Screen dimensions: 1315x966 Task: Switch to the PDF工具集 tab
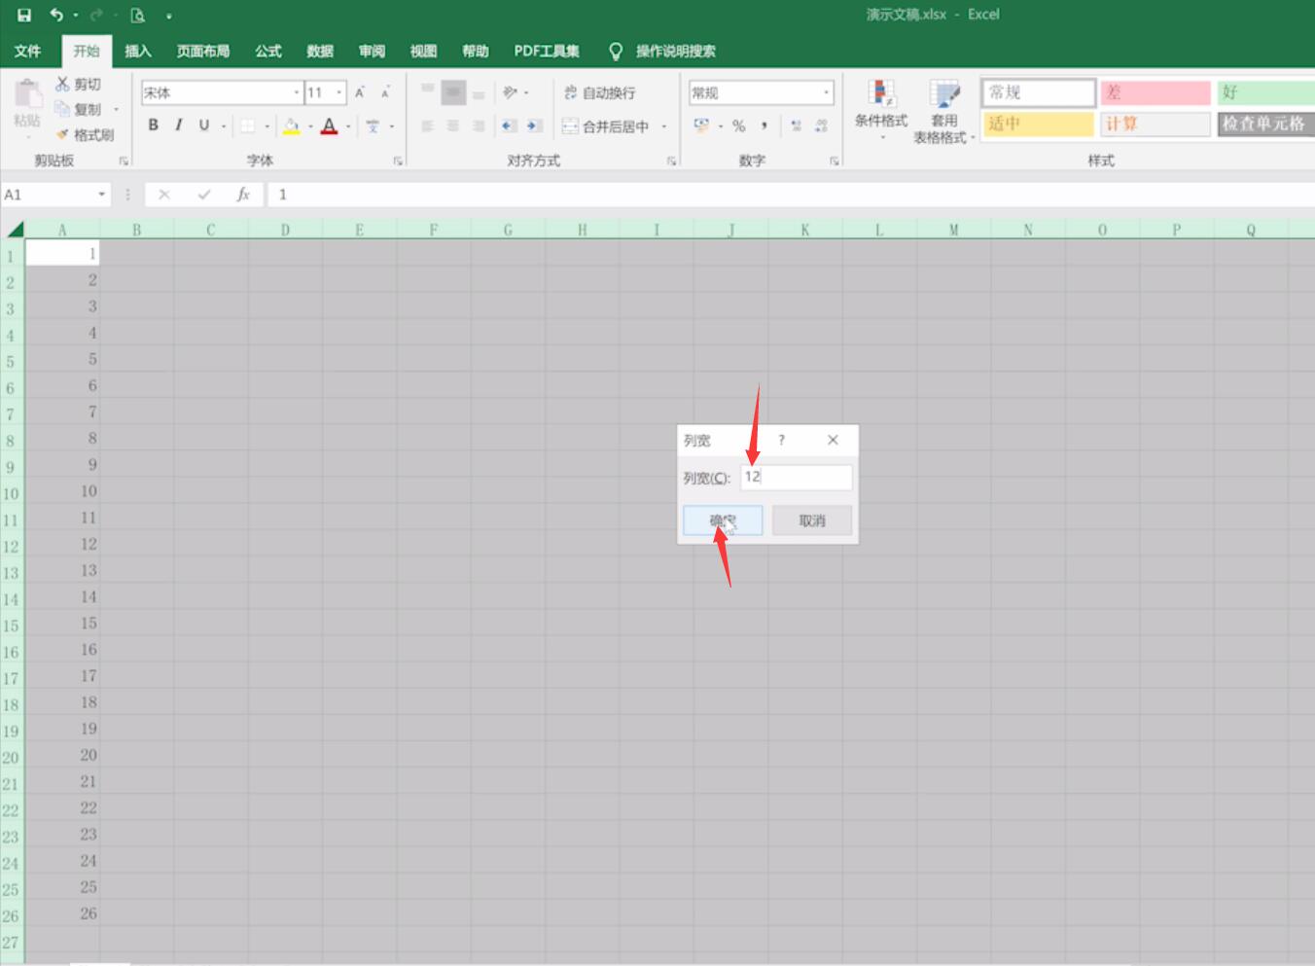(547, 51)
